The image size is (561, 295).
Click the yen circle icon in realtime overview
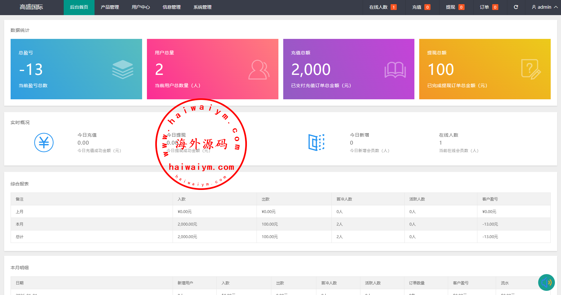coord(44,143)
